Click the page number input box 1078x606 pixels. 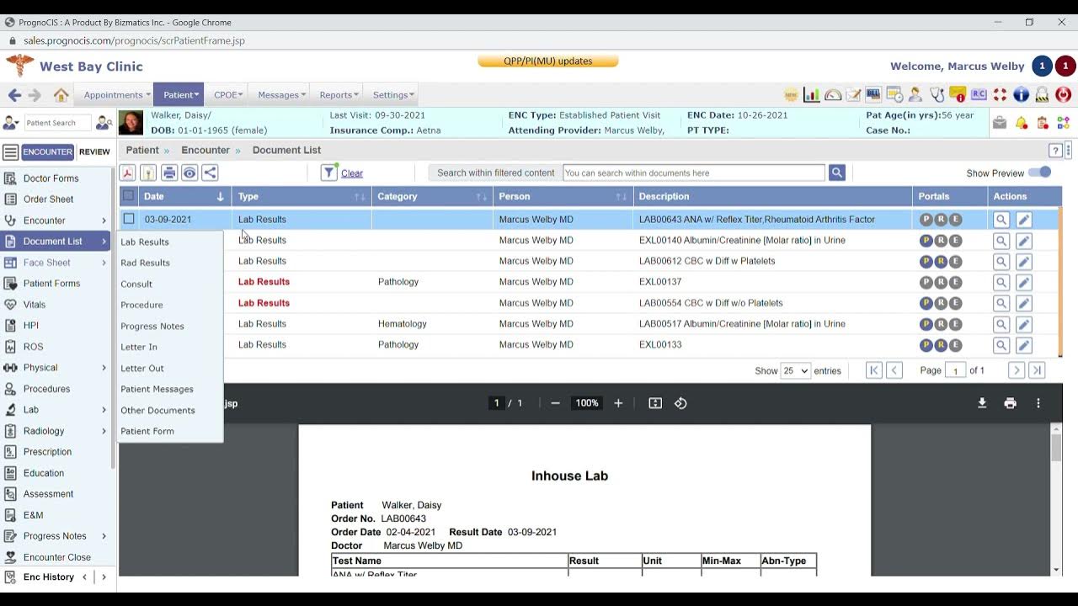pos(955,370)
